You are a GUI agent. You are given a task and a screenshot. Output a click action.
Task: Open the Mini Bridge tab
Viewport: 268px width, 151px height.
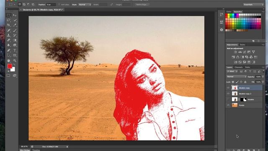tap(25, 150)
